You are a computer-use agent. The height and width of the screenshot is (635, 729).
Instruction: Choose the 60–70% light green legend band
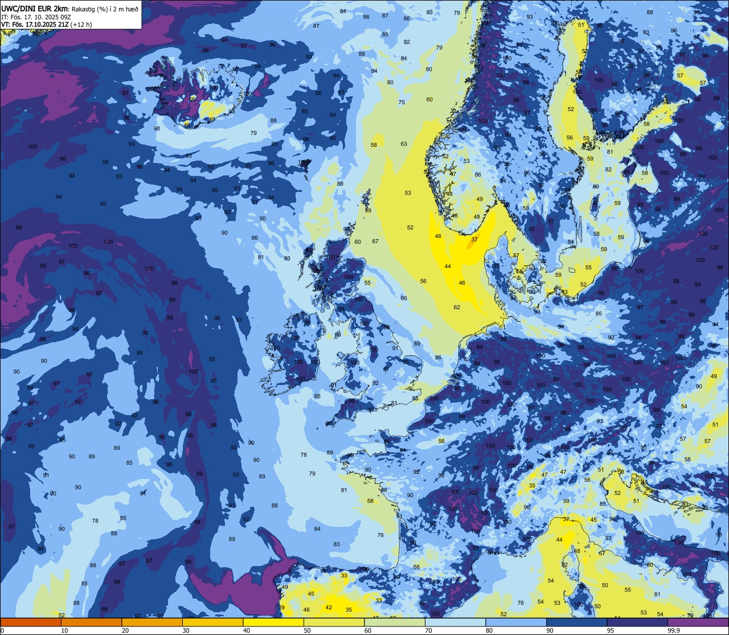395,622
